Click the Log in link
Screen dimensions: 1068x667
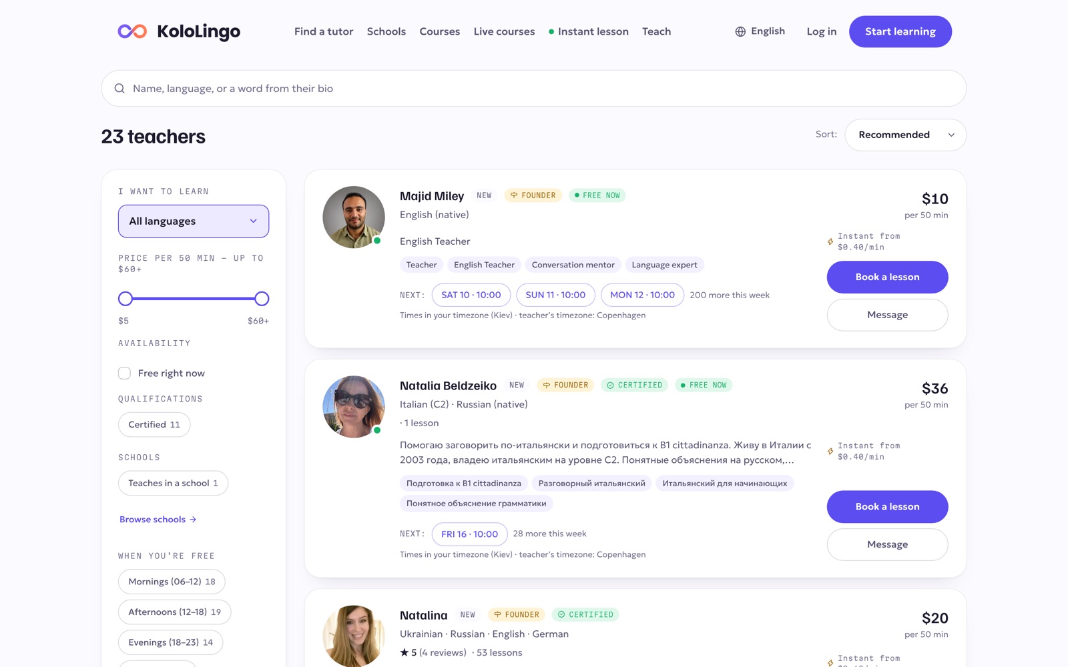821,31
